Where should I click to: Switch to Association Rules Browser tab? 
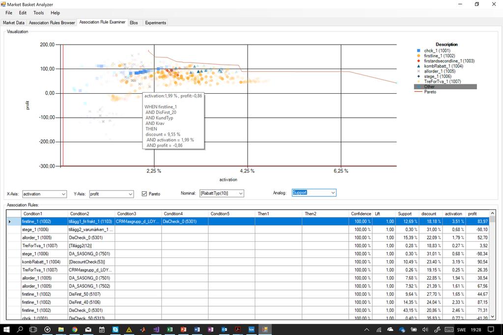click(x=52, y=23)
